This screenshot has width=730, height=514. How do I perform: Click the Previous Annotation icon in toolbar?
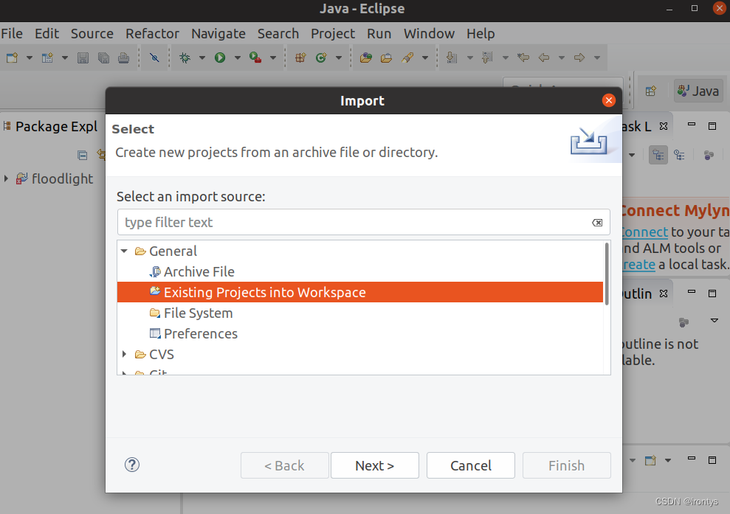(x=487, y=58)
